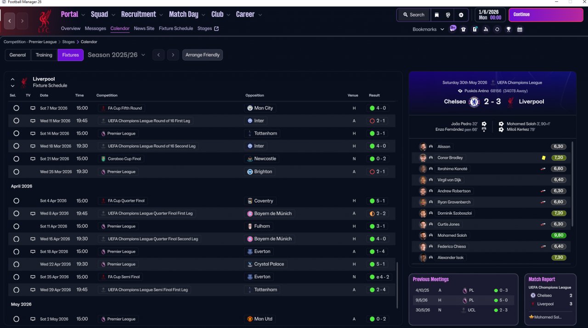Click the Liverpool LFC crest in header
The height and width of the screenshot is (328, 588).
44,21
